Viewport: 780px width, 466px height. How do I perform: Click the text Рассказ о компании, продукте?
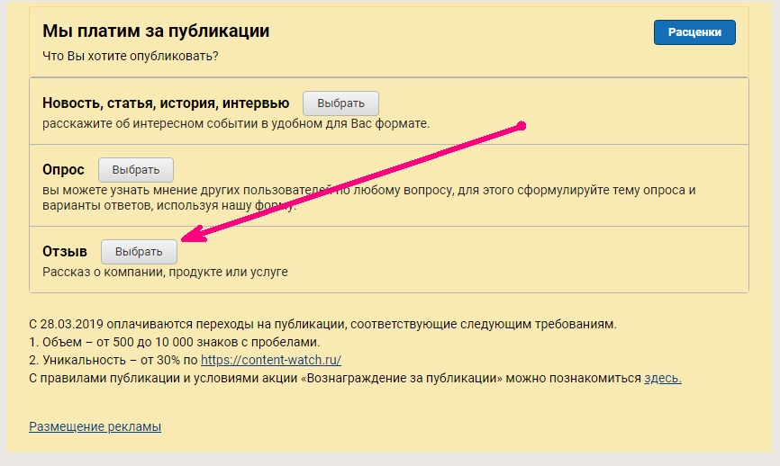(x=165, y=272)
